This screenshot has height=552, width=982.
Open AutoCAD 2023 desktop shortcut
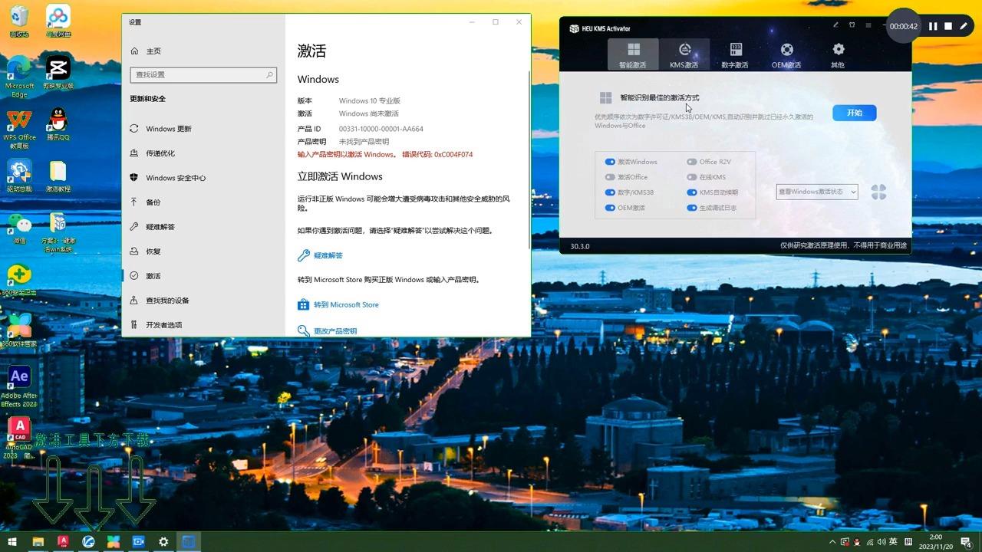click(19, 438)
